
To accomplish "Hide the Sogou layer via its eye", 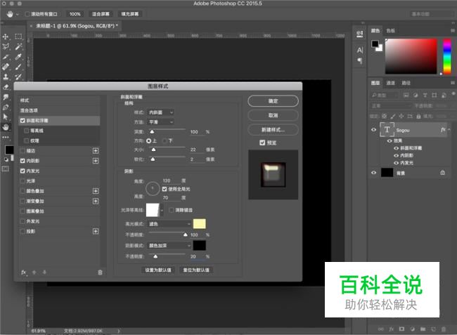I will click(x=373, y=130).
